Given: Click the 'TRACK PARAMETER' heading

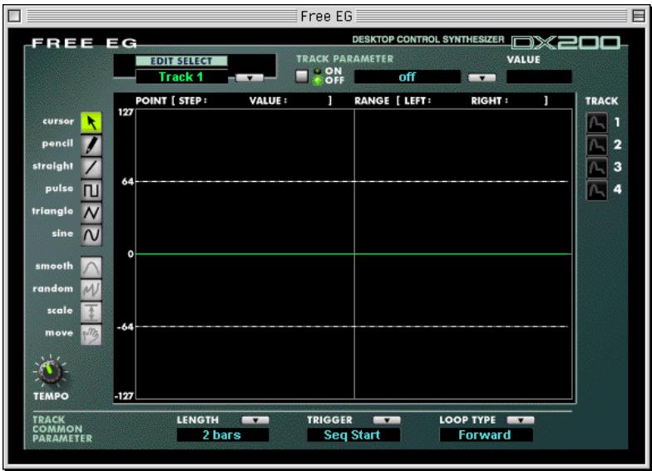Looking at the screenshot, I should (344, 59).
